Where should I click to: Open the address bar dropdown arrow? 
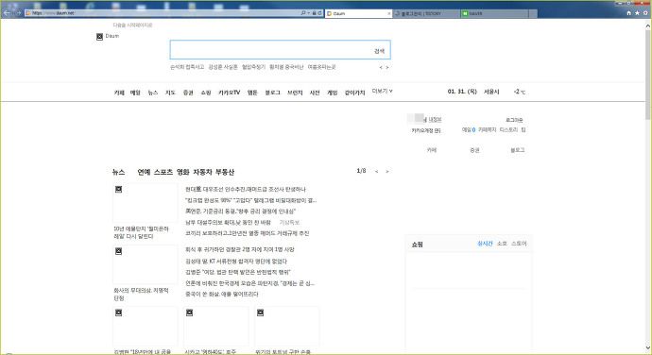[x=309, y=13]
